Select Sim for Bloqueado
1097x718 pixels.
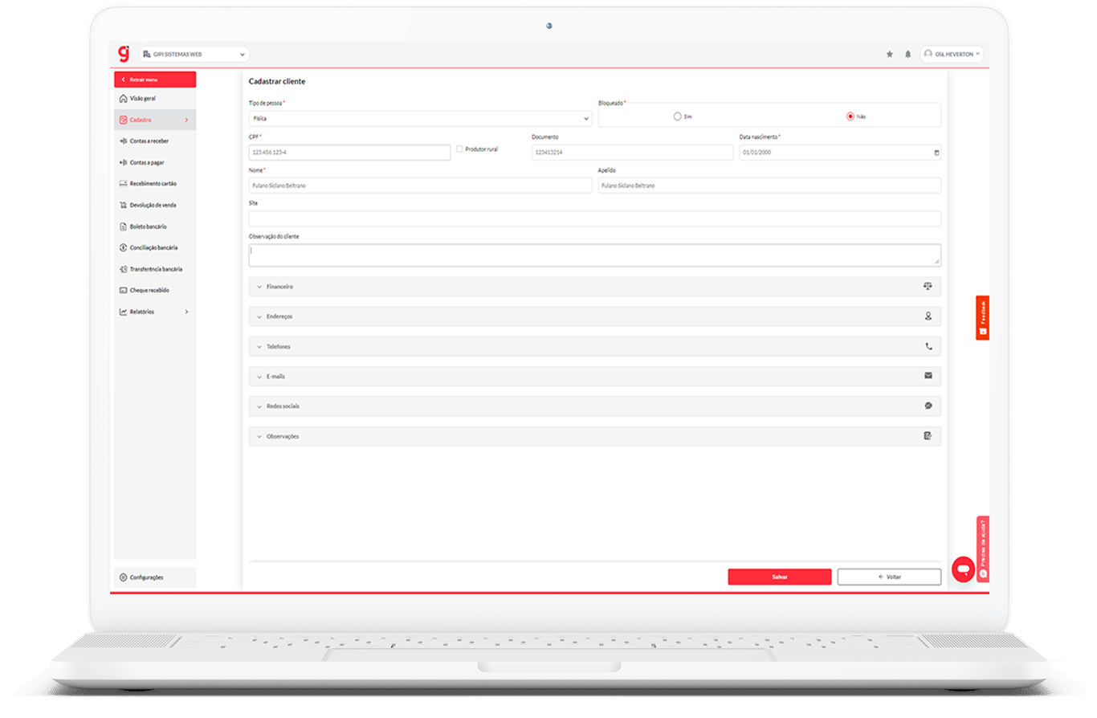(678, 116)
